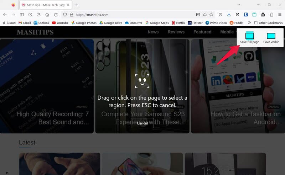Open the Google Maps bookmark
The image size is (285, 175).
click(157, 23)
